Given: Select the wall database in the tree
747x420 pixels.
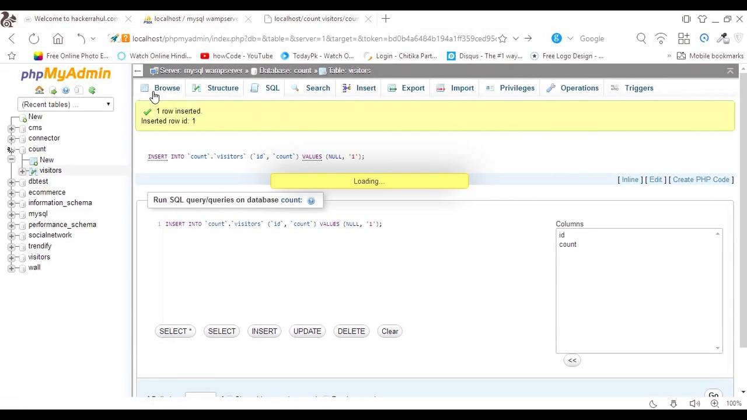Looking at the screenshot, I should tap(34, 268).
